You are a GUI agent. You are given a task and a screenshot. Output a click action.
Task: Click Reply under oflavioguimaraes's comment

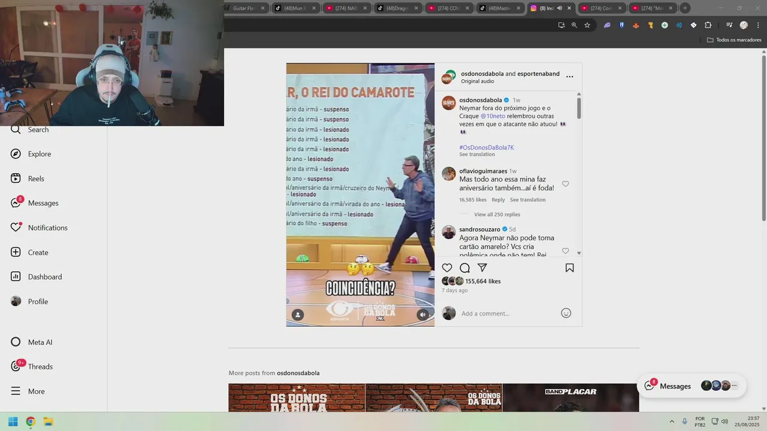pyautogui.click(x=498, y=200)
